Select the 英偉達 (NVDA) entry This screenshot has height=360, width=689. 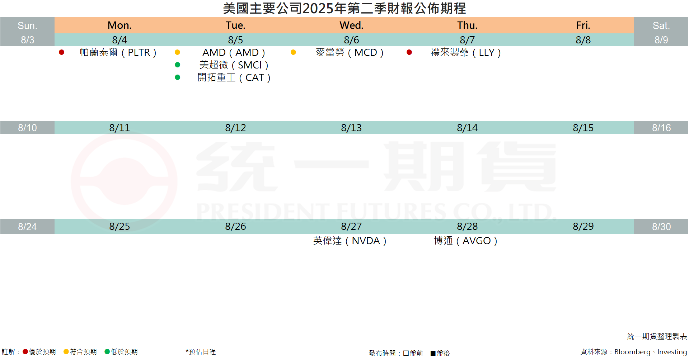(x=350, y=241)
